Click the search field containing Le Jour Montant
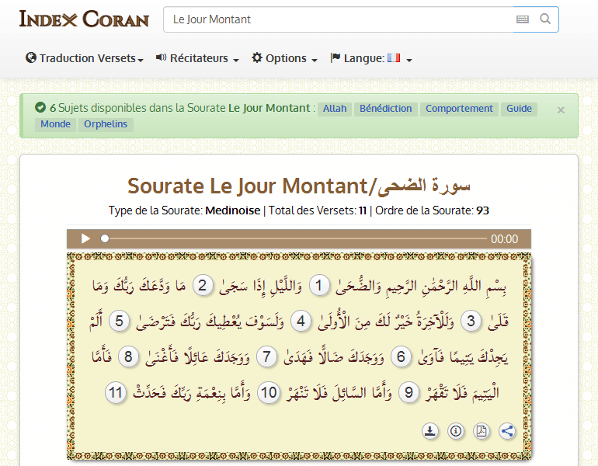598x466 pixels. coord(338,19)
